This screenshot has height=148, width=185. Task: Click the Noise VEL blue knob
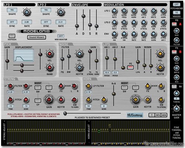point(79,54)
